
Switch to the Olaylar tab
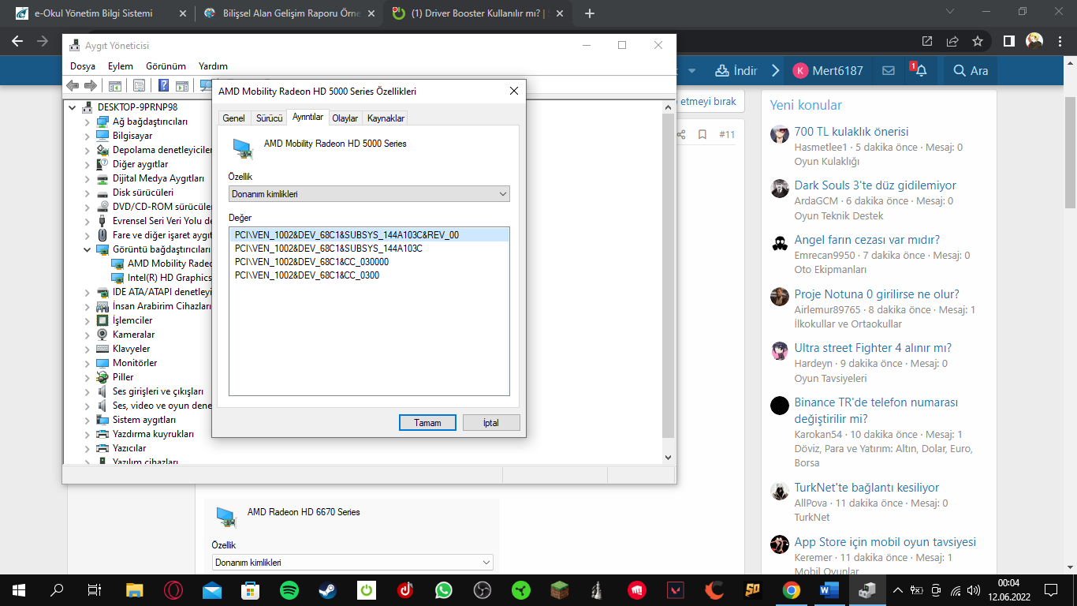345,118
